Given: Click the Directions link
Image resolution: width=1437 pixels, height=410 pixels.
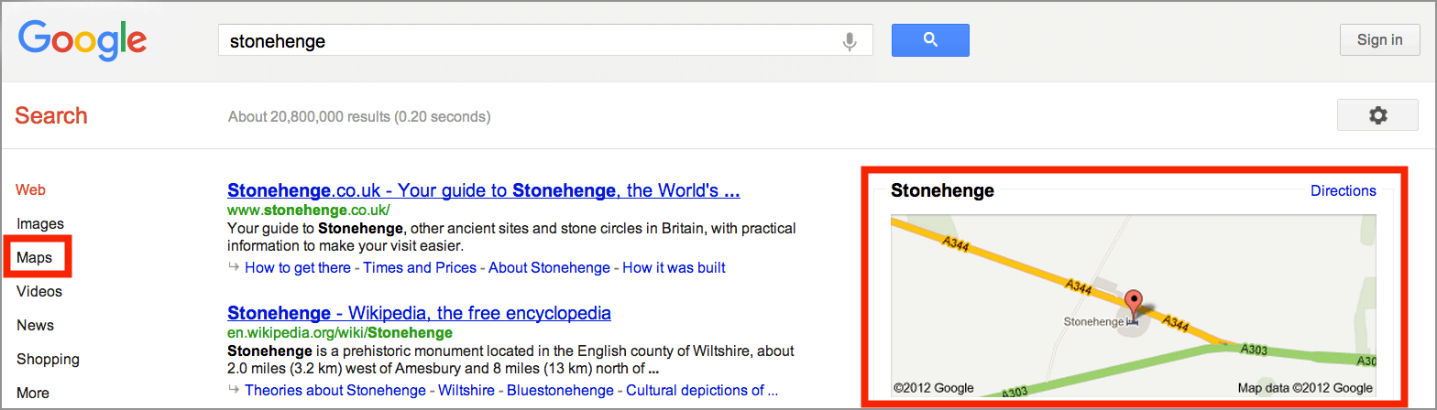Looking at the screenshot, I should (x=1343, y=190).
